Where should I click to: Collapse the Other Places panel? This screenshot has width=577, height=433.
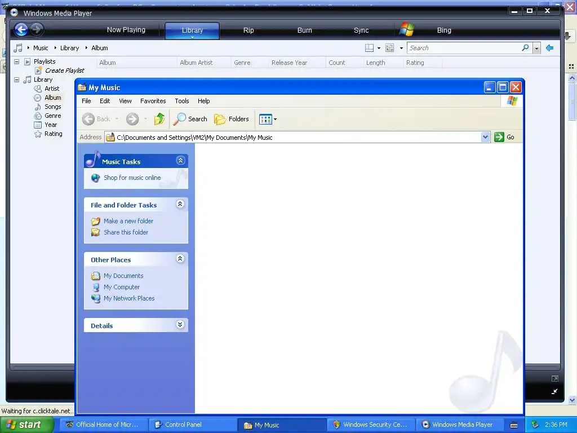(x=180, y=258)
